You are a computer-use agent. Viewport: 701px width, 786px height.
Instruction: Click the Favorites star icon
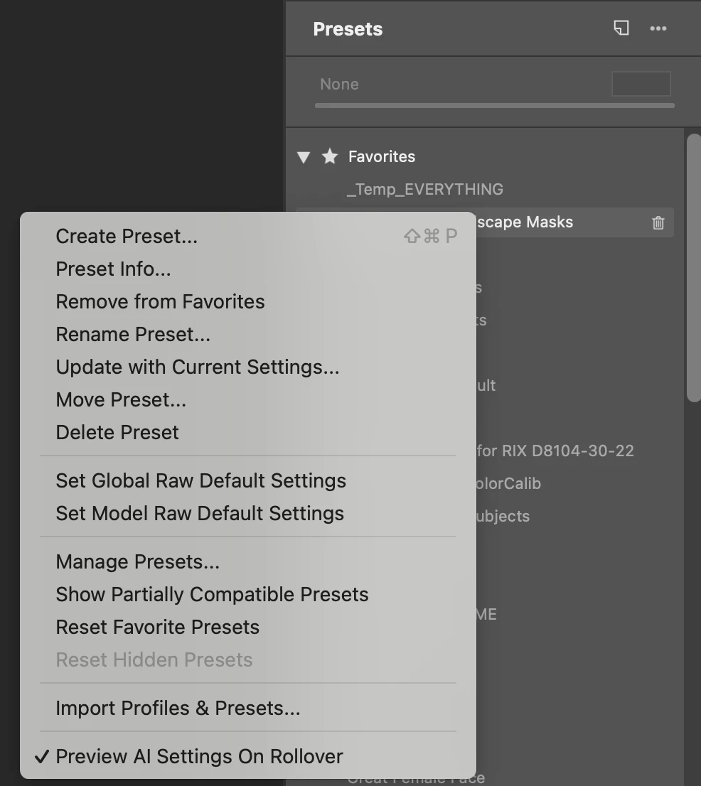329,156
